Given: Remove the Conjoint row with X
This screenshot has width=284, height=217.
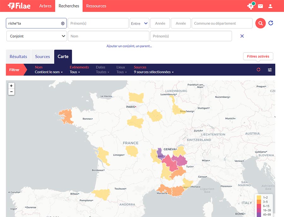Looking at the screenshot, I should click(242, 36).
